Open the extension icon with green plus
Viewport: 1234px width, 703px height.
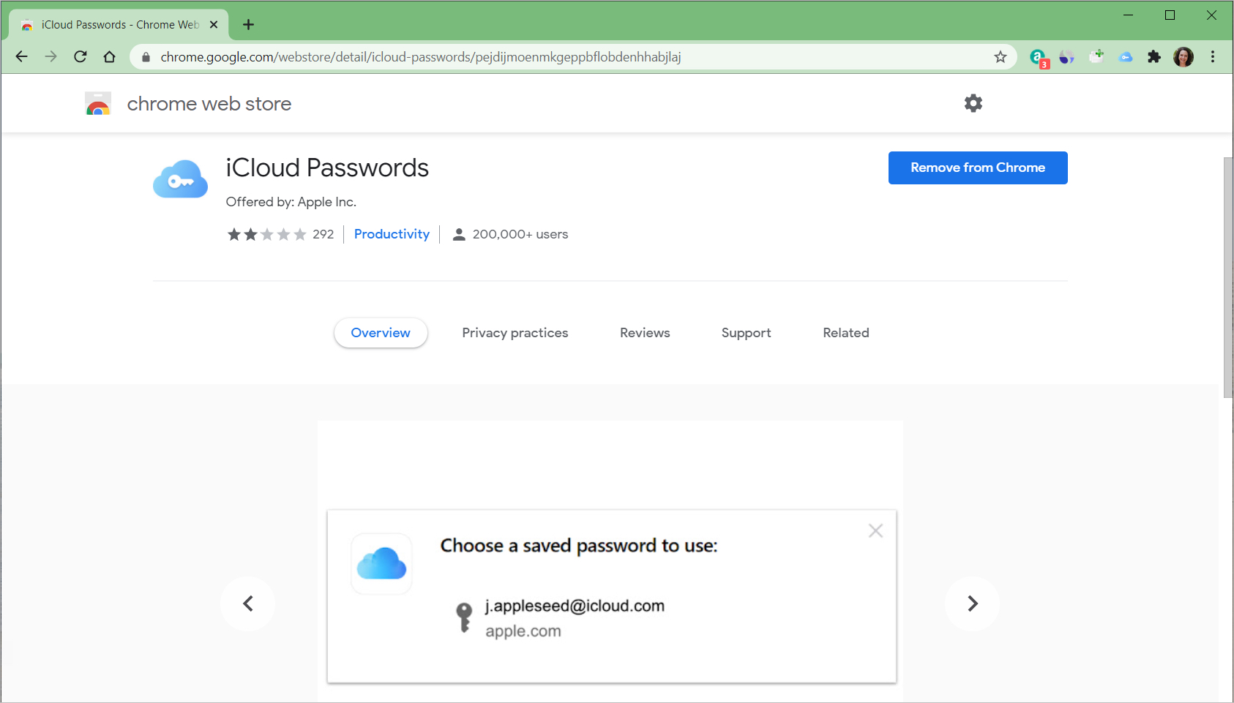(1096, 56)
